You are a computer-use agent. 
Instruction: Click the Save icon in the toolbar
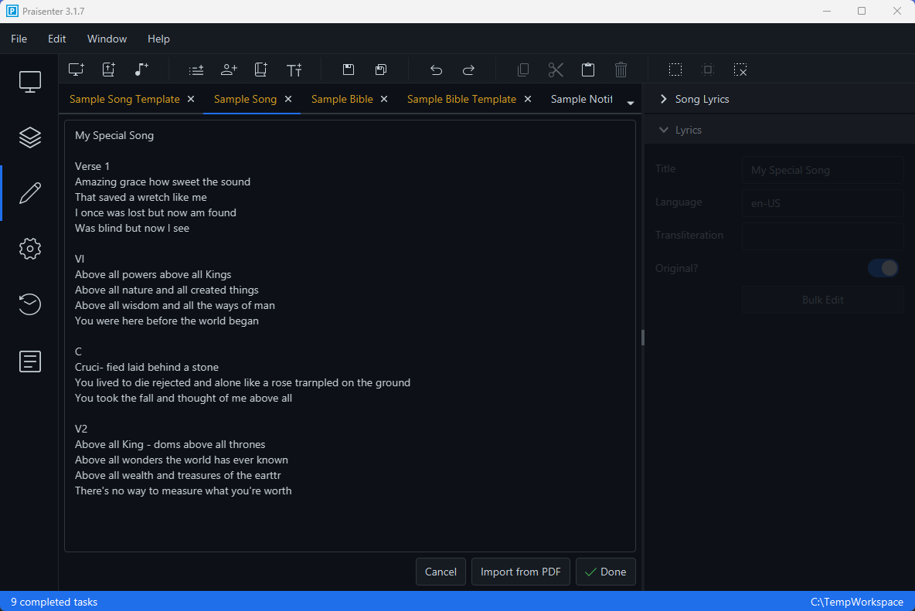tap(348, 69)
